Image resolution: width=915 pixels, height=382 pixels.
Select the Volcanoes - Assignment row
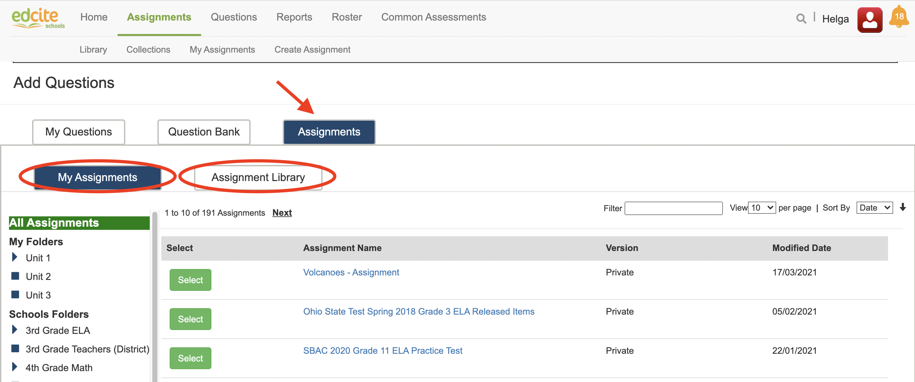(x=190, y=280)
